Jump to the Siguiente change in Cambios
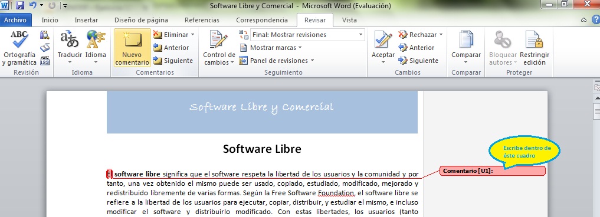Viewport: 600px width, 217px height. (418, 61)
